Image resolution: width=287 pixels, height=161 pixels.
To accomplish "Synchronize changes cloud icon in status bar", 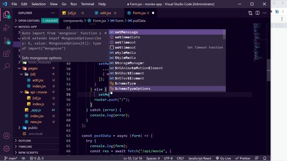I will click(x=23, y=158).
